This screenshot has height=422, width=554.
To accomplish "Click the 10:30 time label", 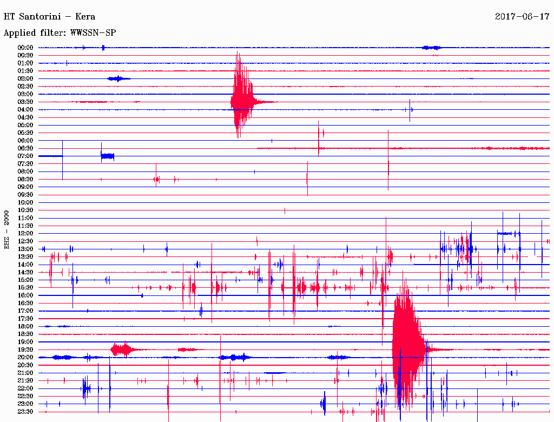I will 25,210.
